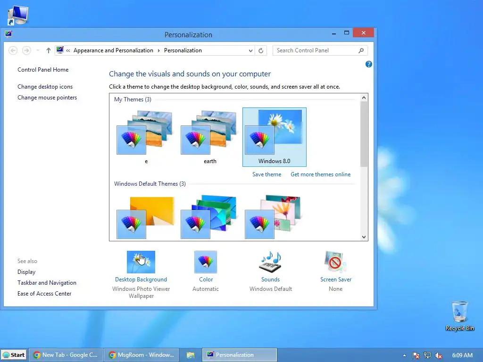Click Change mouse pointers link
483x362 pixels.
pos(47,97)
